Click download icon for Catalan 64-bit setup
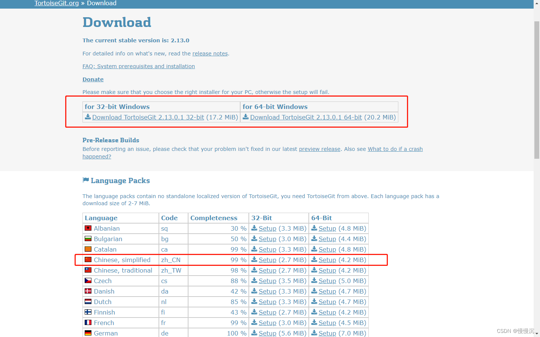This screenshot has width=540, height=337. (314, 249)
